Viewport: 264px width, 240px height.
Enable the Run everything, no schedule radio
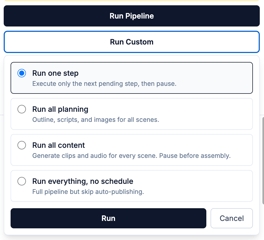pos(22,181)
